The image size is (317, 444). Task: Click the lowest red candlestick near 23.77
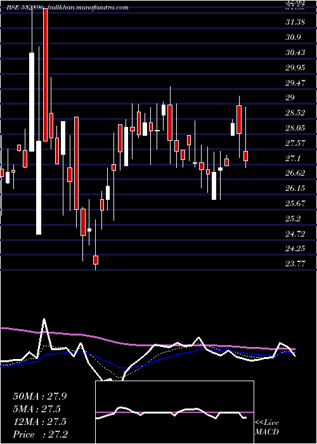click(96, 260)
